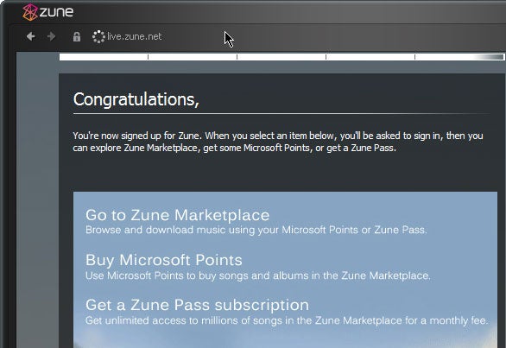The height and width of the screenshot is (348, 506).
Task: Click the Congratulations heading
Action: pos(136,99)
